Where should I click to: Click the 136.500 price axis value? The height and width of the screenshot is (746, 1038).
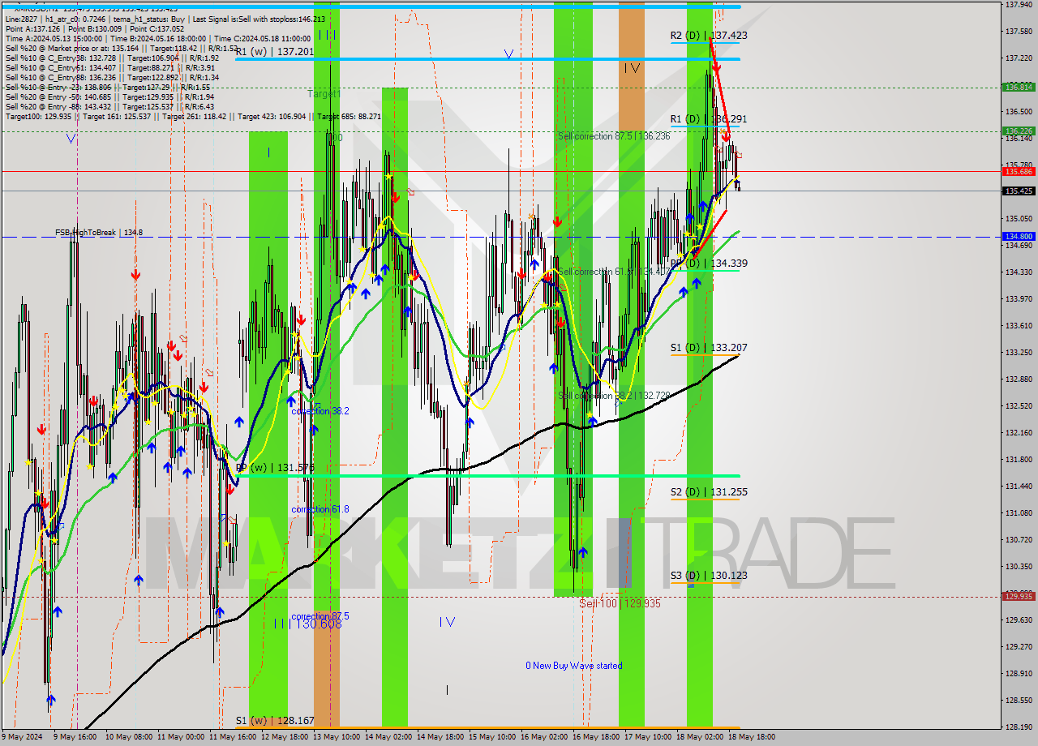(x=1019, y=112)
